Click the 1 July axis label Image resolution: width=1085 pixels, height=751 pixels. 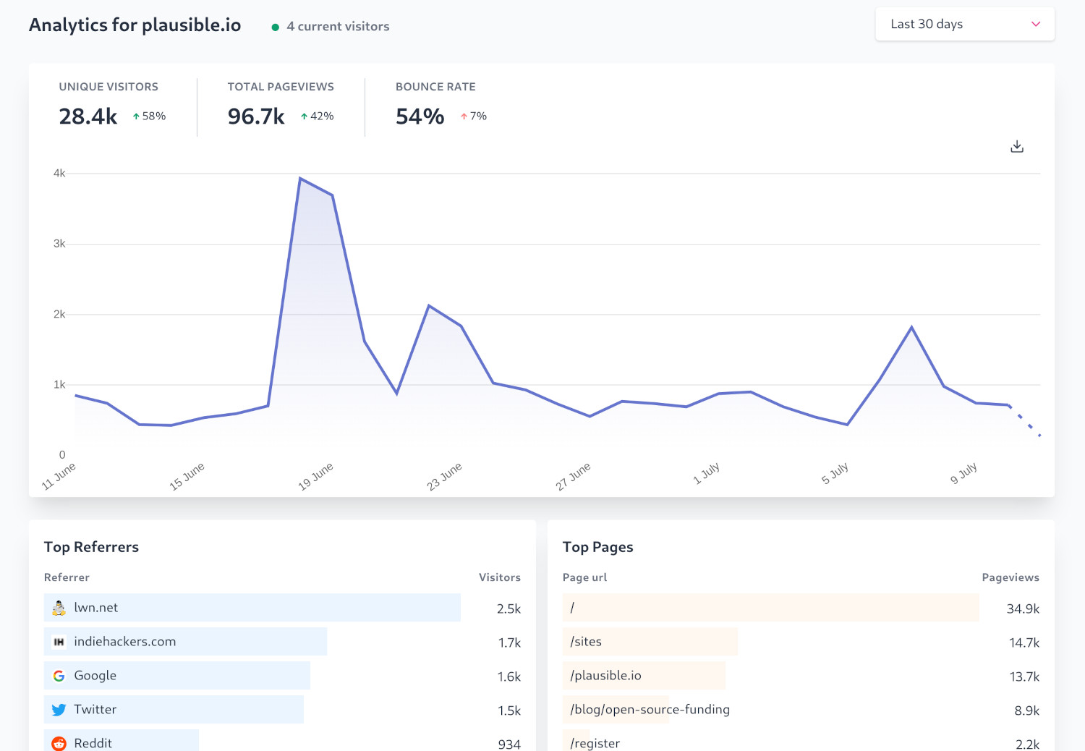706,473
